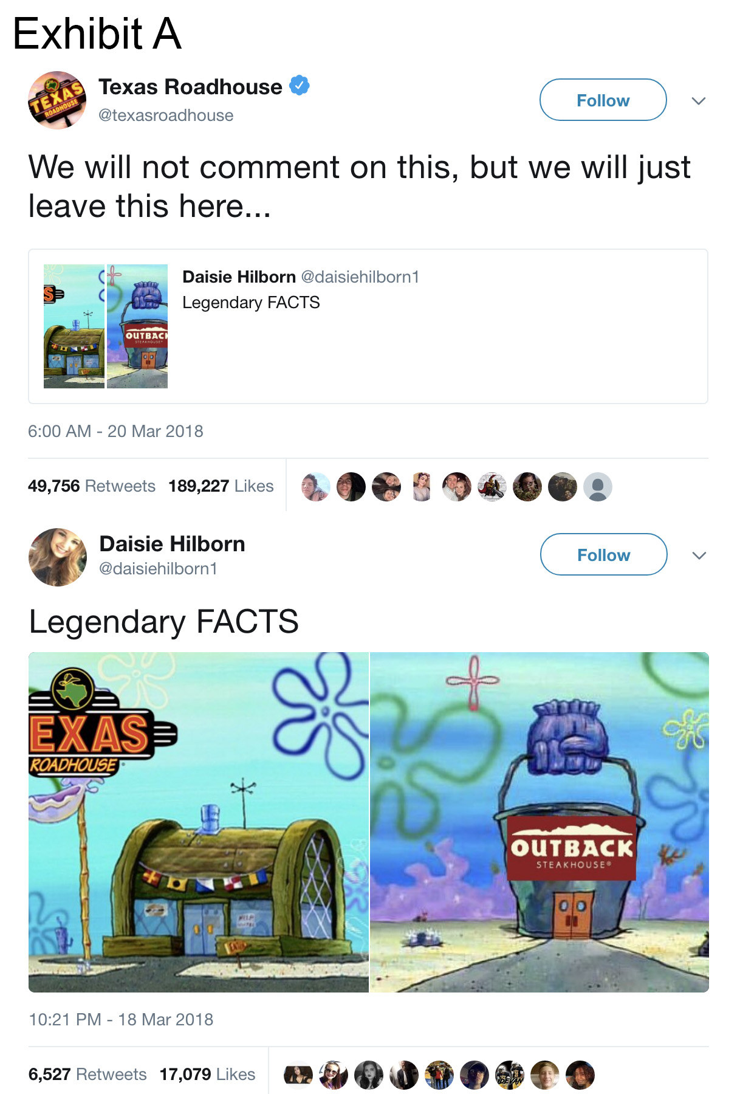Open Daisie Hilborn's profile photo
The height and width of the screenshot is (1094, 740).
pos(58,557)
